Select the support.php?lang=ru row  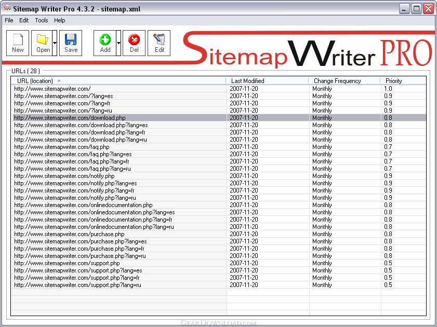pyautogui.click(x=218, y=285)
